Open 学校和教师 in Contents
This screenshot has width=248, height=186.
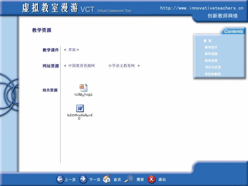[x=213, y=74]
